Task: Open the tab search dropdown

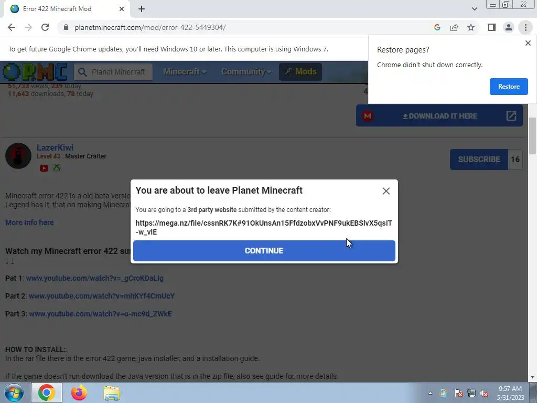Action: [474, 9]
